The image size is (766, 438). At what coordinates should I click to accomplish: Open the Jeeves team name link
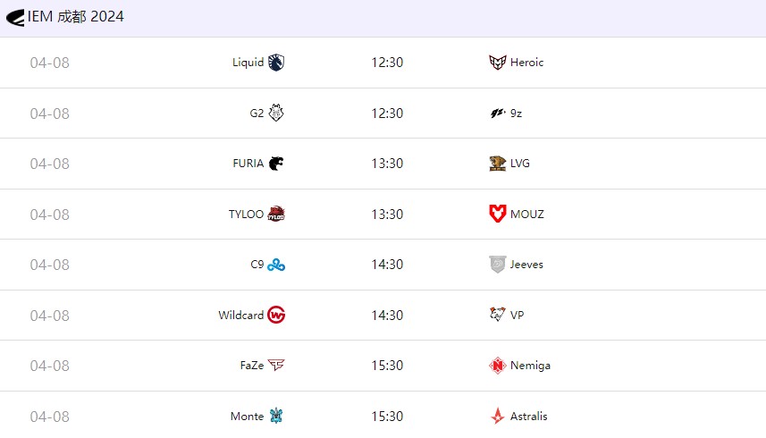click(x=526, y=265)
